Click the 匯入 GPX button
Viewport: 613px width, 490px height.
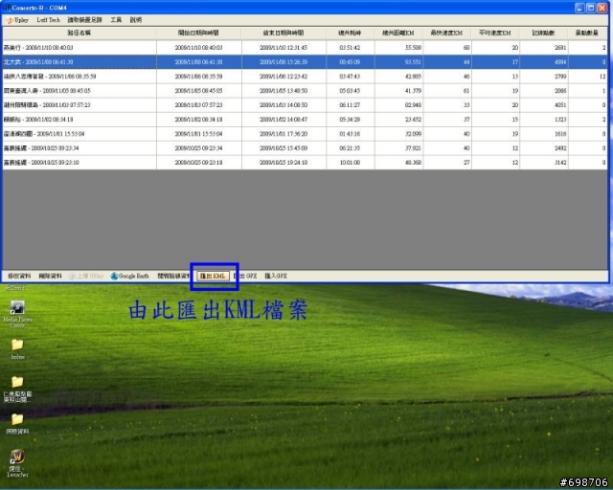276,276
